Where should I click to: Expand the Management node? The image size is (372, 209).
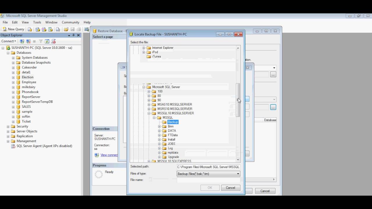8,141
